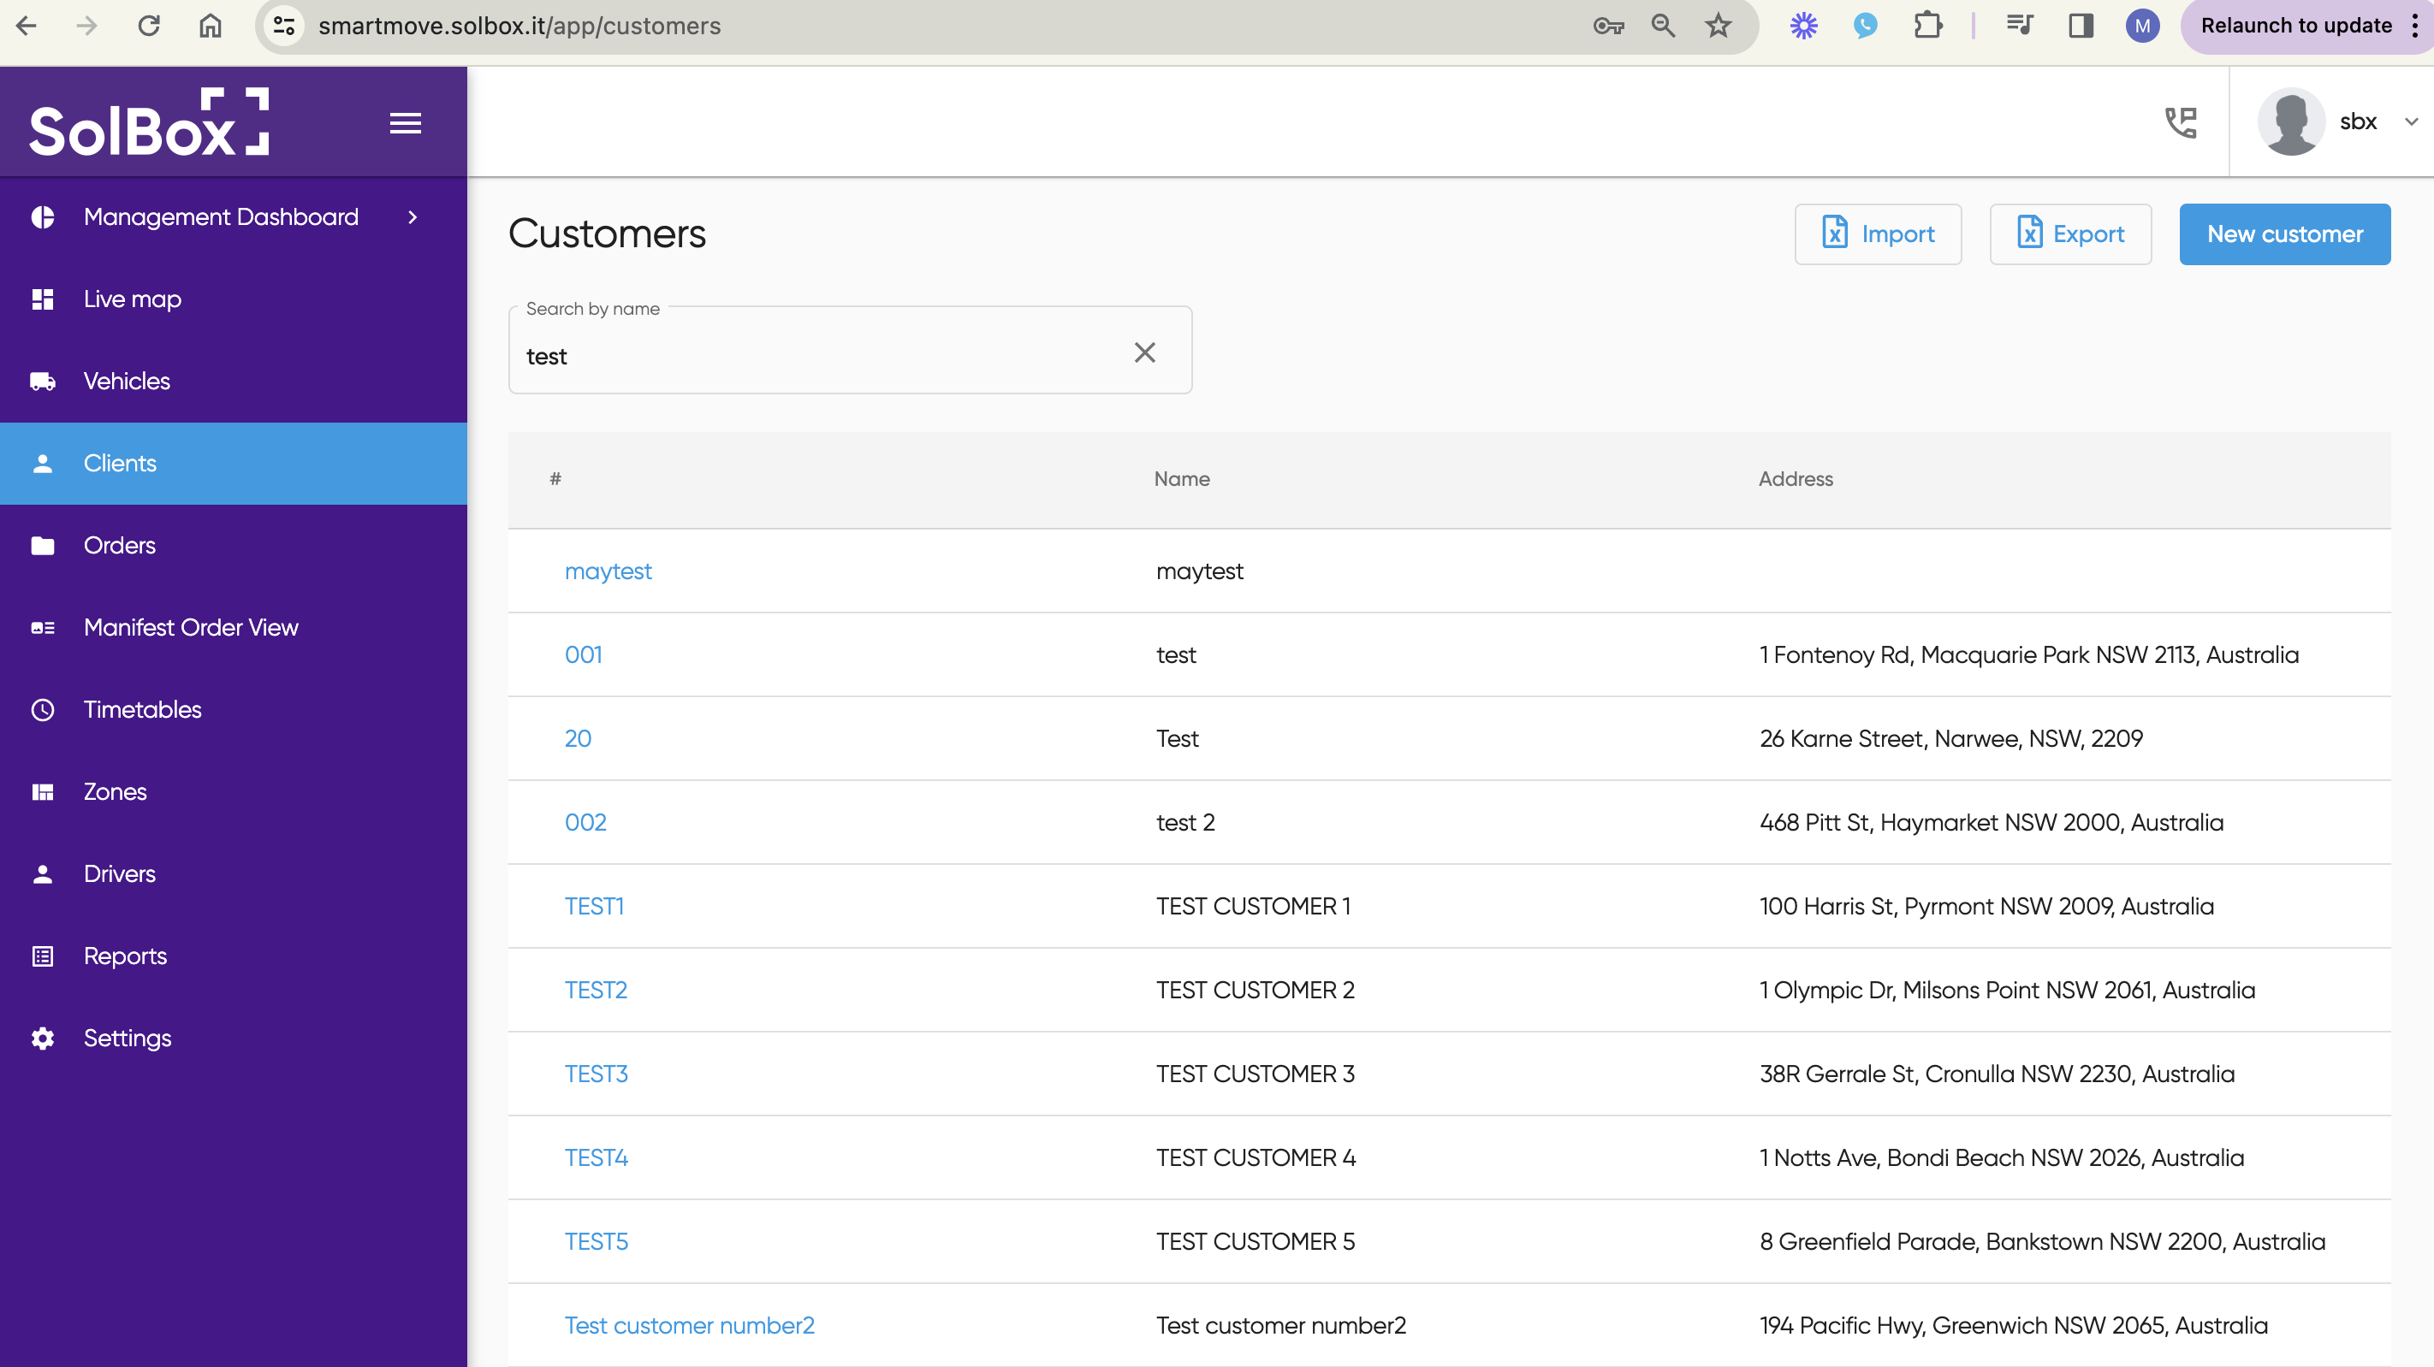2434x1367 pixels.
Task: Expand Management Dashboard submenu chevron
Action: coord(412,217)
